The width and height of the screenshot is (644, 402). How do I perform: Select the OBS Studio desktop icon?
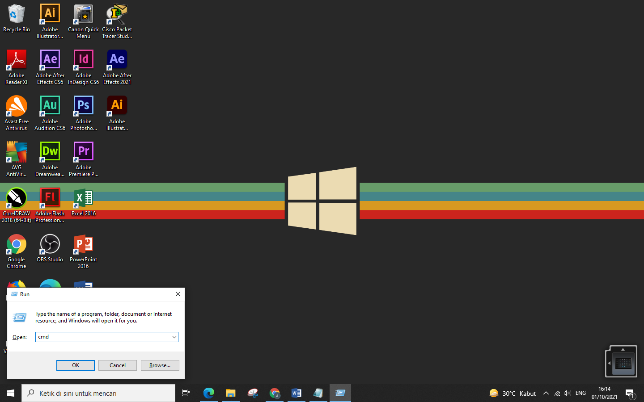[x=50, y=248]
